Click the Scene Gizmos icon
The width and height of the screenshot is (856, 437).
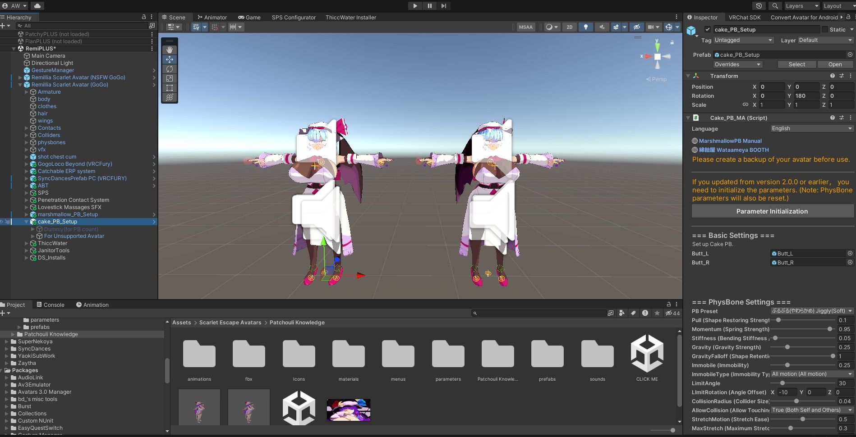669,27
